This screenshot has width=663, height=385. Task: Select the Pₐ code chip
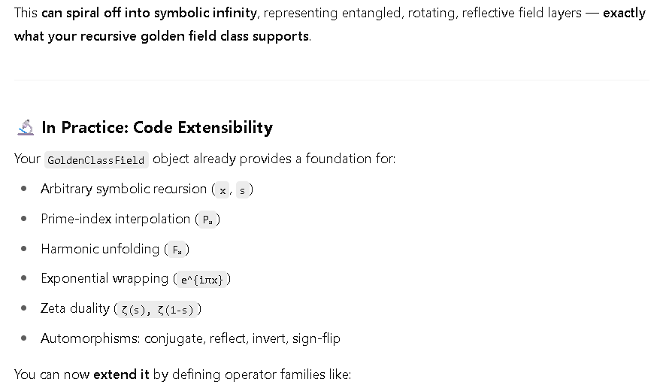coord(207,220)
